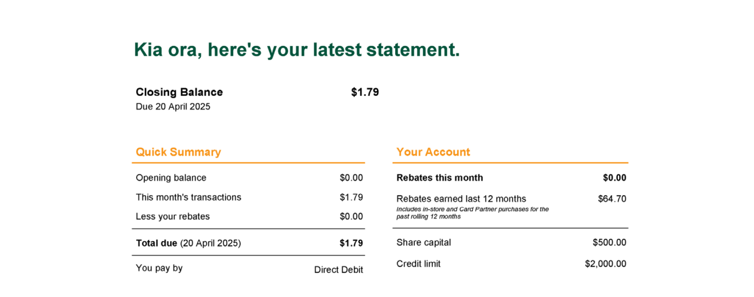Click the closing balance amount $1.79
Screen dimensions: 754x297
[365, 92]
